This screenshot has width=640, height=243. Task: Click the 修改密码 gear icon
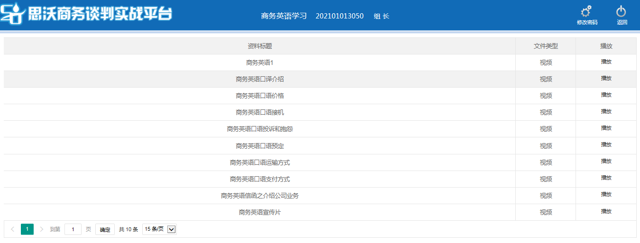pyautogui.click(x=586, y=12)
